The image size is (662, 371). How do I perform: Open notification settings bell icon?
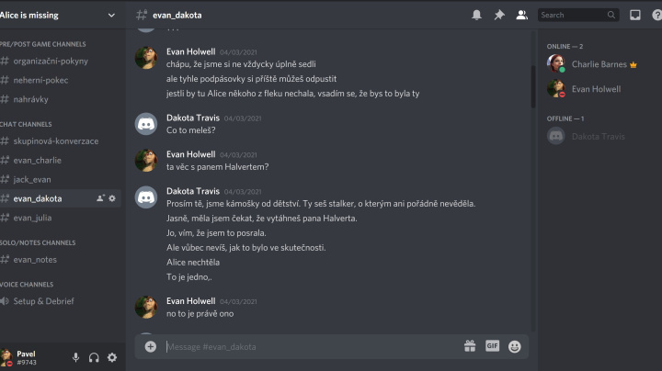(x=476, y=16)
